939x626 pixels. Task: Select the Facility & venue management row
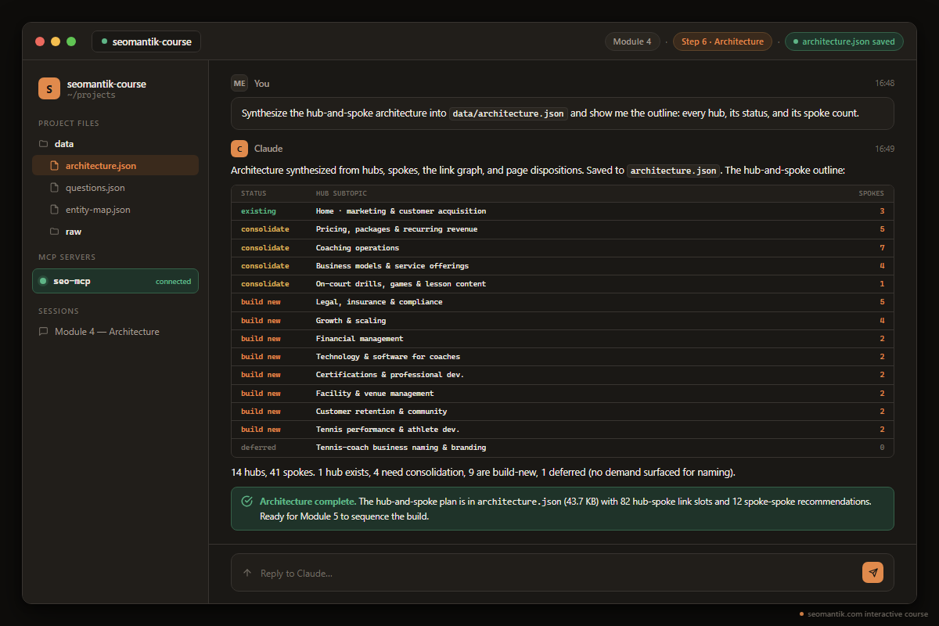[562, 393]
